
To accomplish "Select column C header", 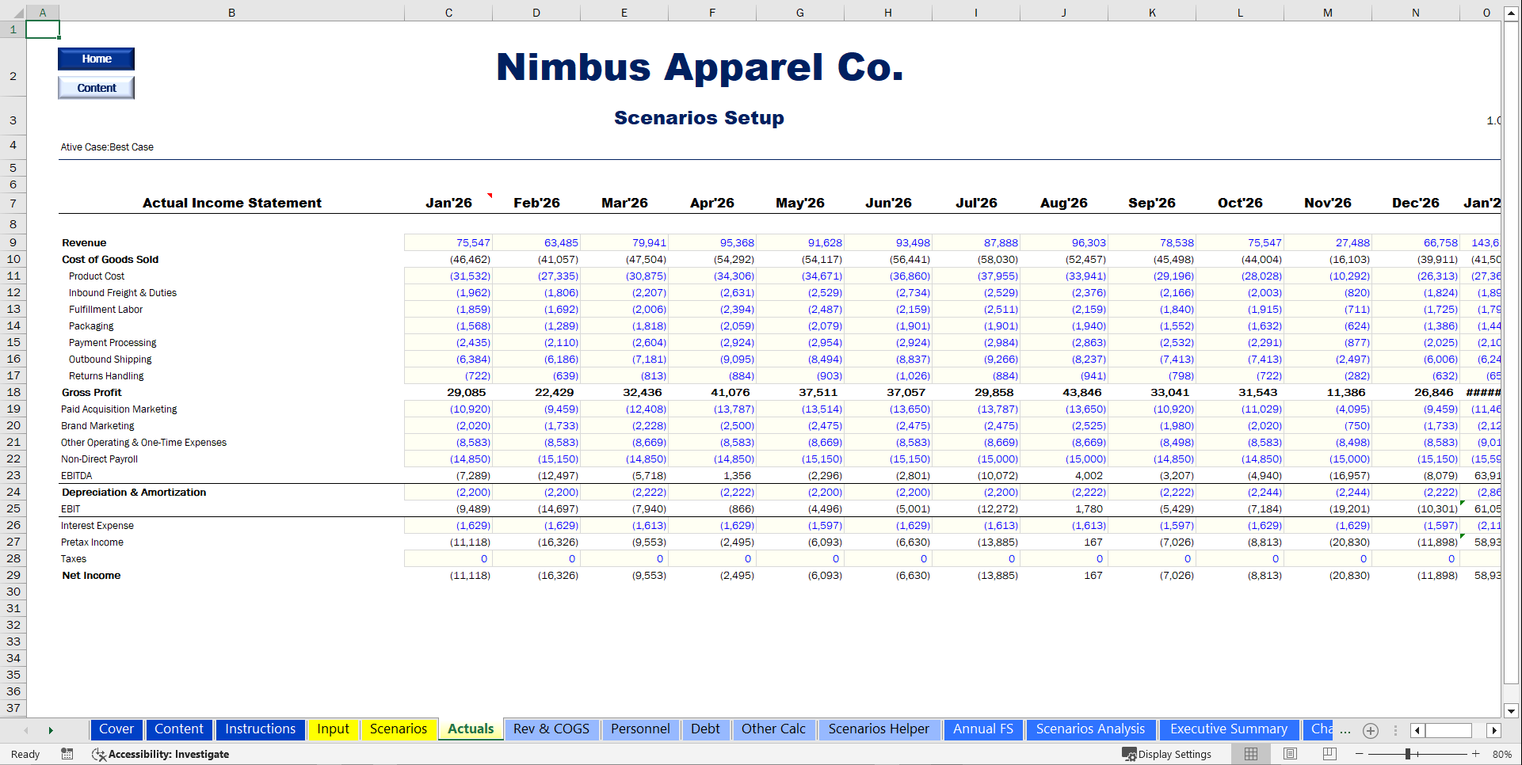I will (448, 12).
